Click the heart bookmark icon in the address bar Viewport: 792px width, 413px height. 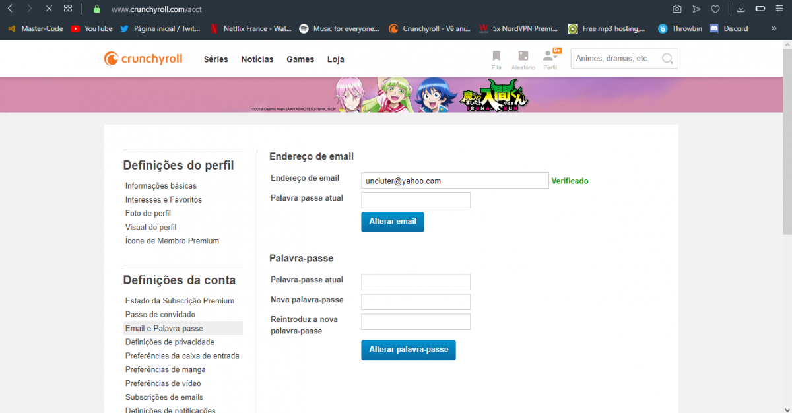click(715, 9)
